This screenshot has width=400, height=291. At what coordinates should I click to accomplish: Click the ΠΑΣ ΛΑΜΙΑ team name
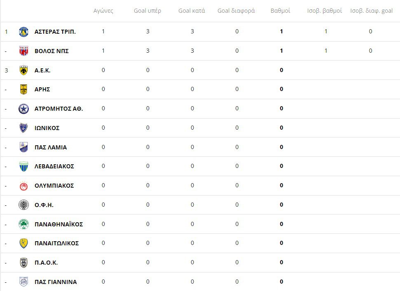click(x=50, y=147)
